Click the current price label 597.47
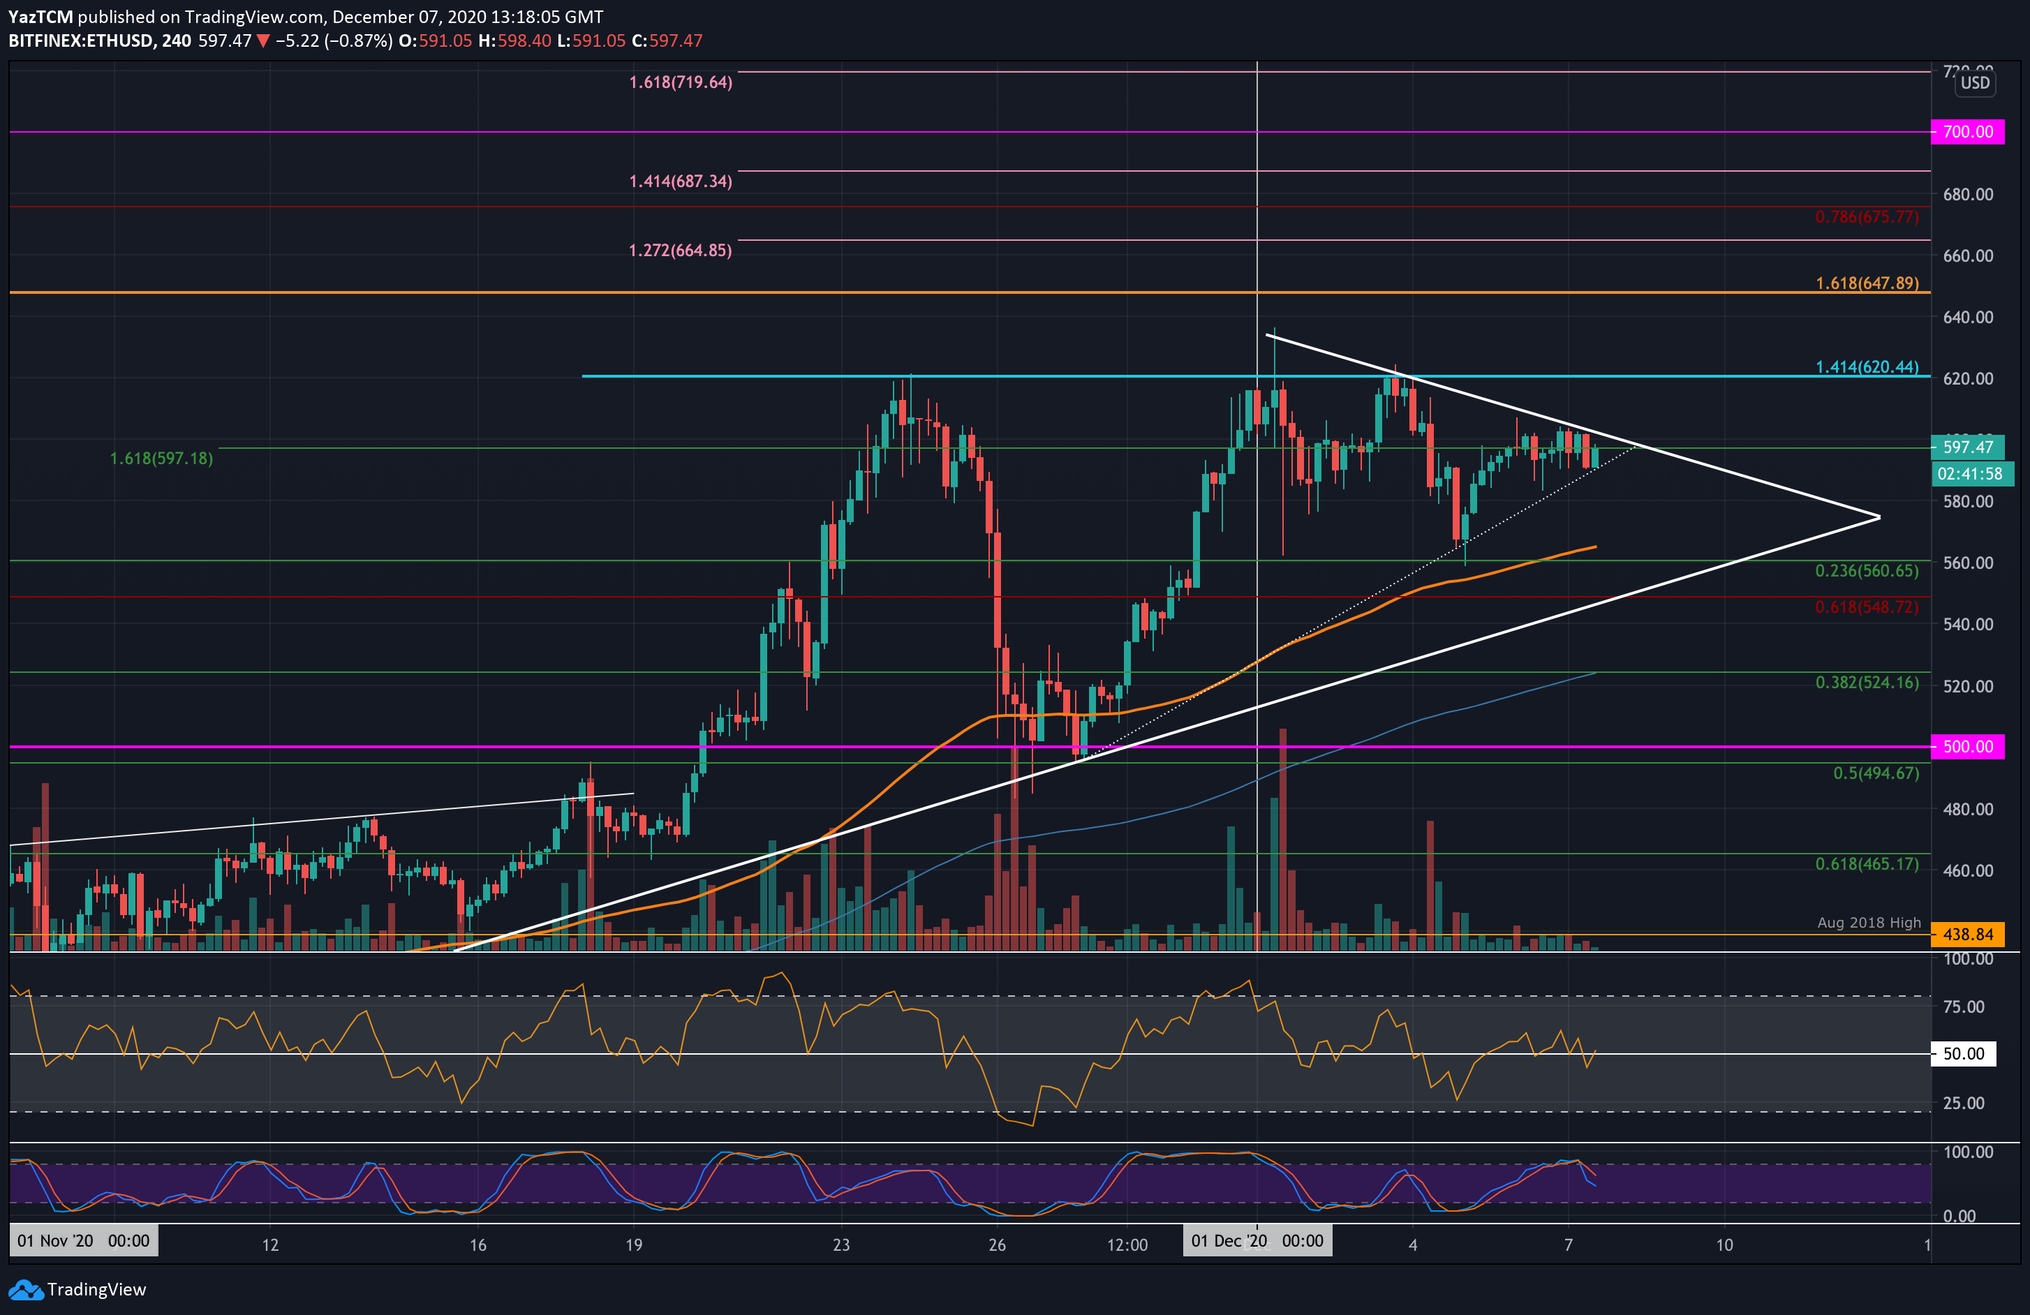 pos(1967,447)
